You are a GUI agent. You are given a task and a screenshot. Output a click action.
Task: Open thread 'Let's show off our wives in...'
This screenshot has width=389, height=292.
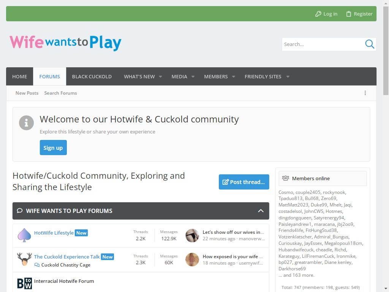click(233, 232)
